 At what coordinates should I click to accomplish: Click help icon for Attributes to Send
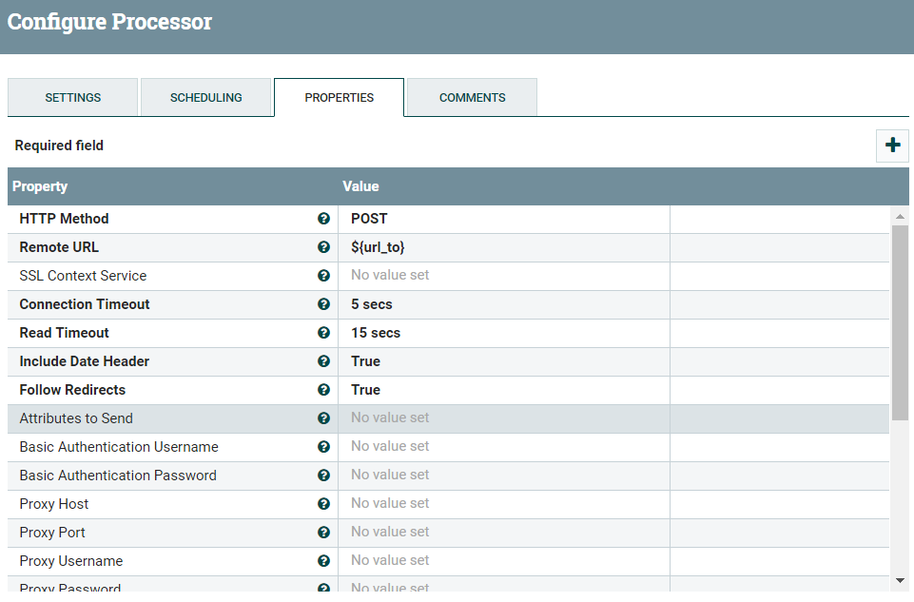323,418
